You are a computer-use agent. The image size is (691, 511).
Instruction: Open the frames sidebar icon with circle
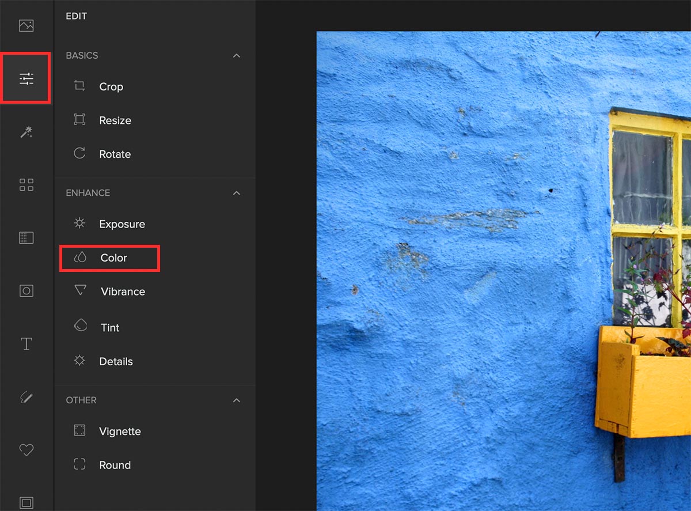point(26,291)
